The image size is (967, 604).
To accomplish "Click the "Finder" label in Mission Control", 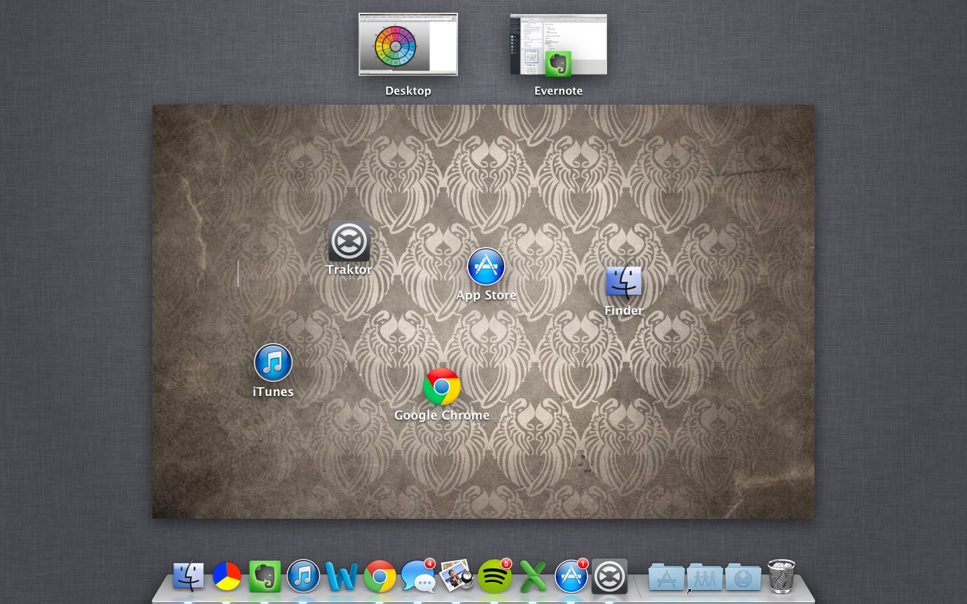I will 624,311.
